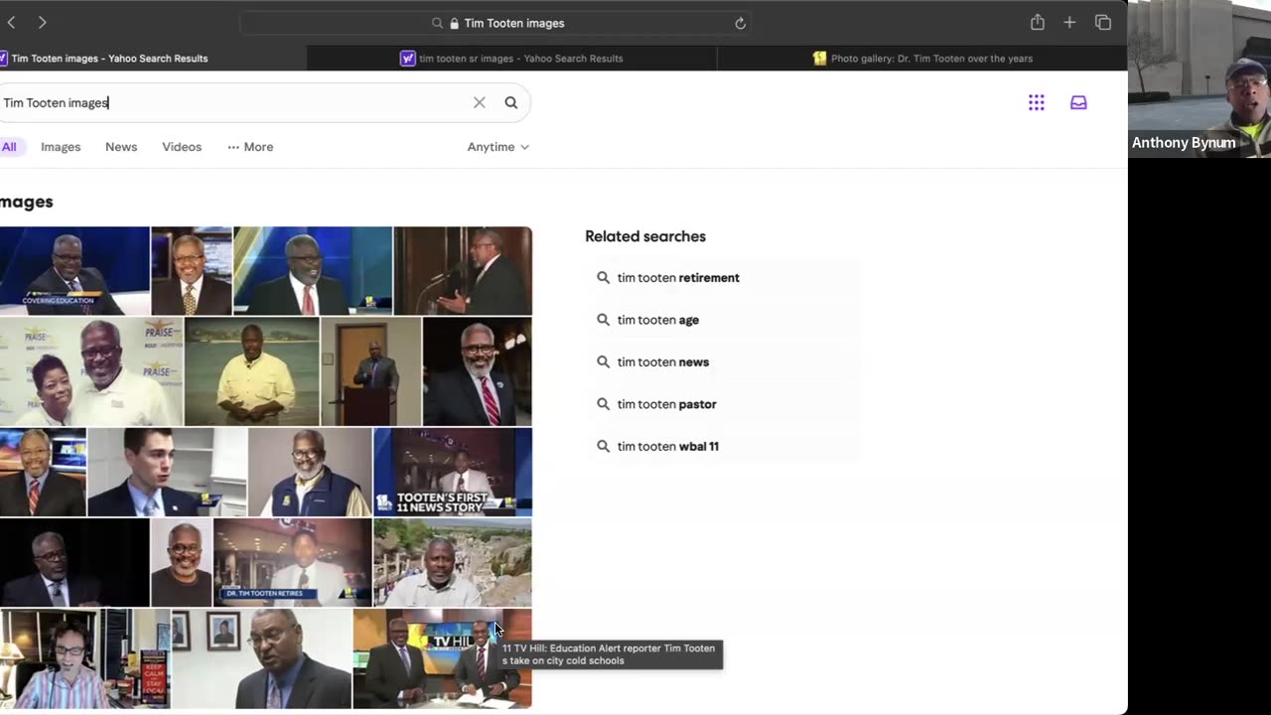Open the 'Covering Education' image thumbnail

74,271
